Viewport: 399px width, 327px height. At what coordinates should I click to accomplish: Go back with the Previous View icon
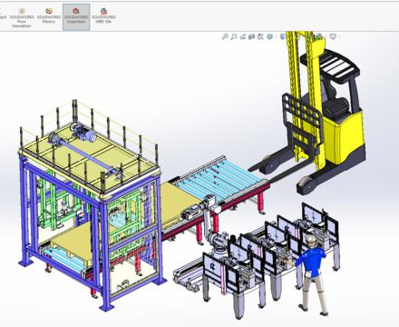[x=242, y=37]
